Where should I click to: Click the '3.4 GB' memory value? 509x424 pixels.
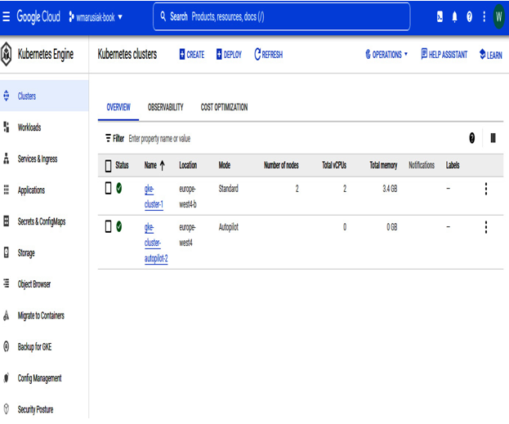[x=390, y=189]
